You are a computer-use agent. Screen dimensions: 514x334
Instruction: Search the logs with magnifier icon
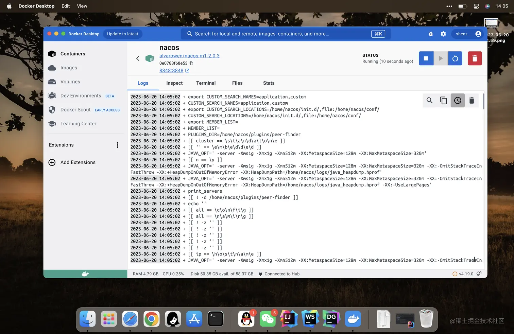click(430, 101)
